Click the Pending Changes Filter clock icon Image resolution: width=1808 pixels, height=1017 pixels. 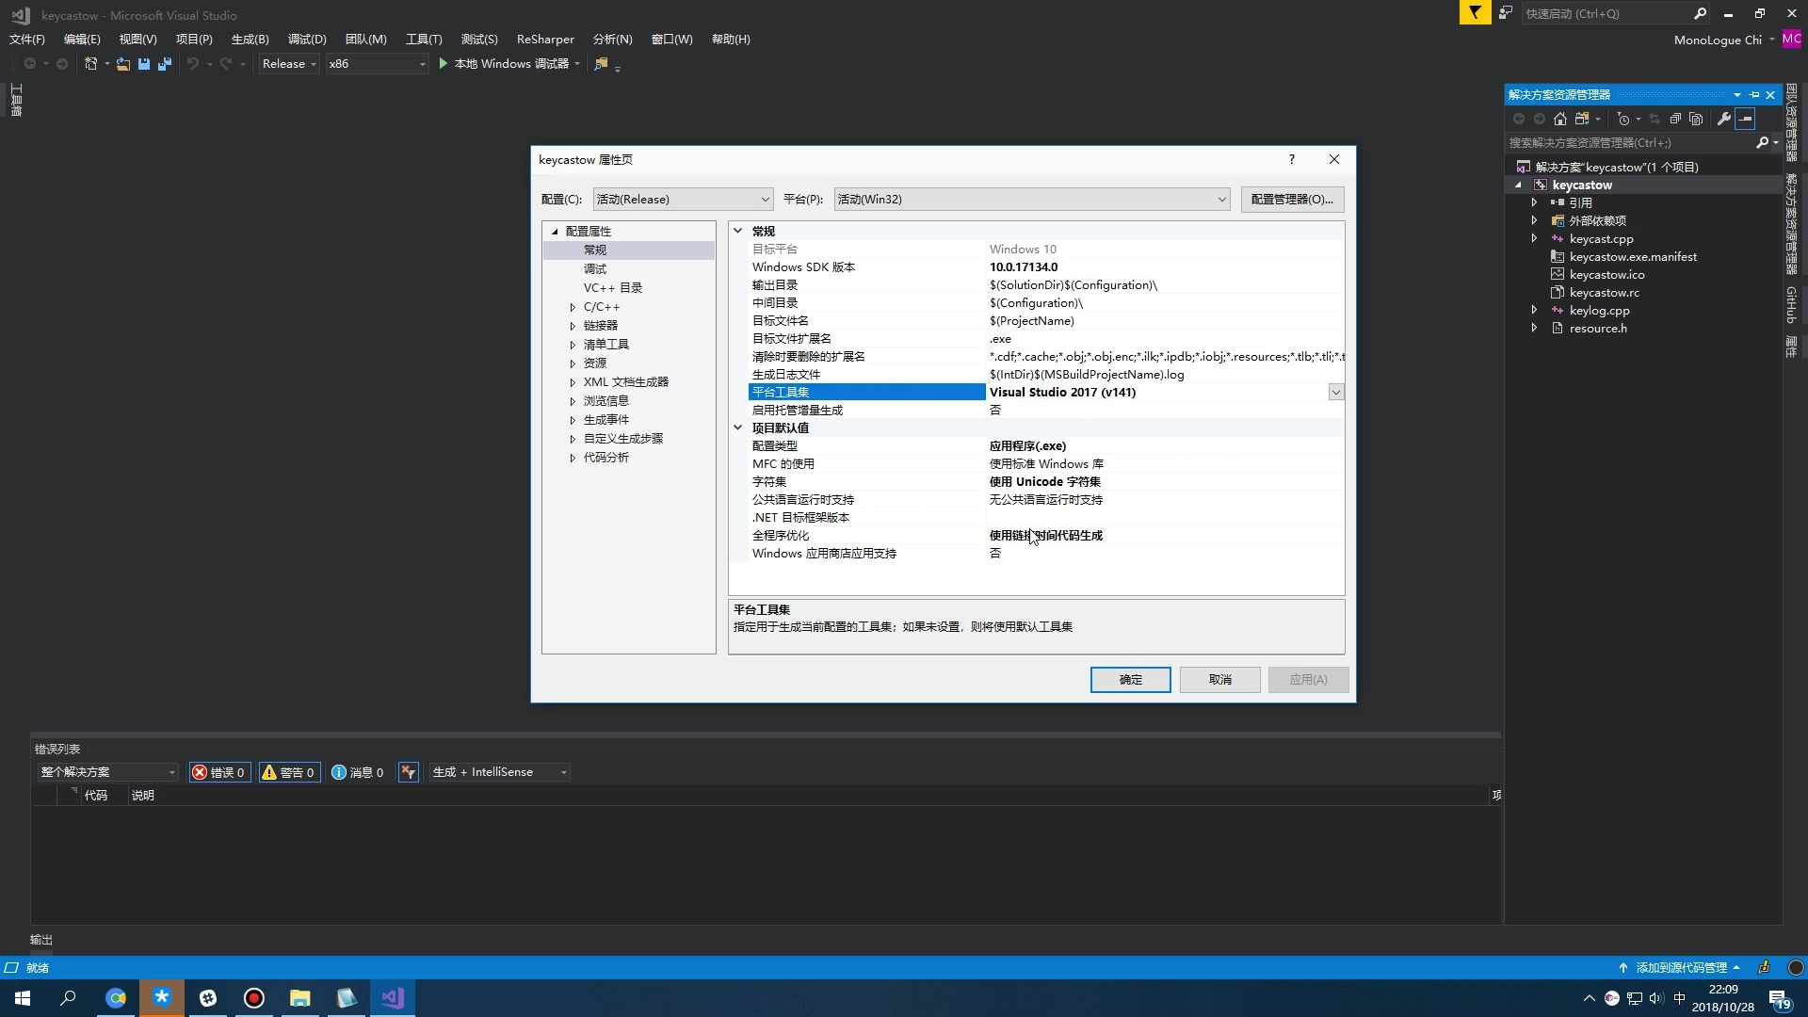pos(1623,119)
